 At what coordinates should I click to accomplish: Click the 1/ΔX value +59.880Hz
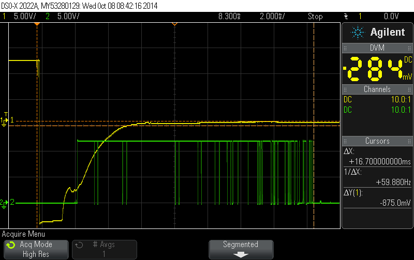click(x=393, y=182)
